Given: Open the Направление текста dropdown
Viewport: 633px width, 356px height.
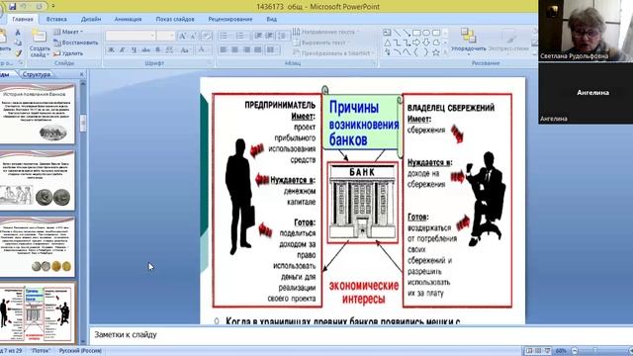Looking at the screenshot, I should (325, 32).
